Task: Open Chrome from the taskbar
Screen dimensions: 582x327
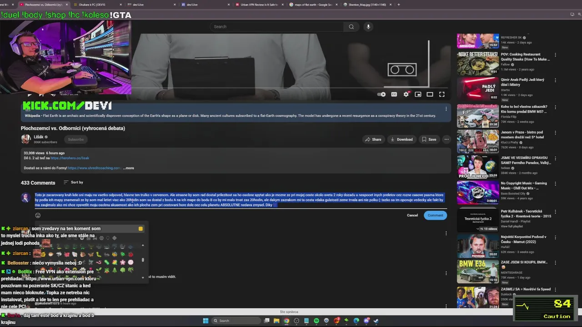Action: click(286, 321)
